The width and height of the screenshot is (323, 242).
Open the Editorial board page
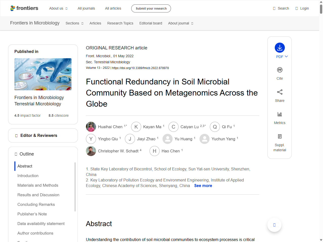point(151,23)
